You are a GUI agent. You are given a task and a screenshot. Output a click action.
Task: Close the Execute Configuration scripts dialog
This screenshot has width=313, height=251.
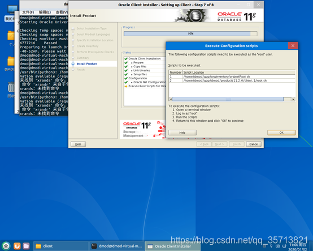(x=293, y=46)
